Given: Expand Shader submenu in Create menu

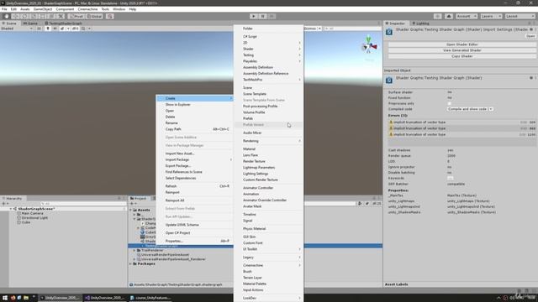Looking at the screenshot, I should pyautogui.click(x=268, y=49).
